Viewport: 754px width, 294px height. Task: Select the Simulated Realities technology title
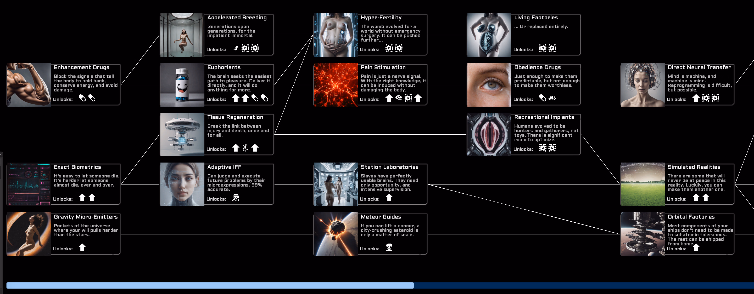[694, 167]
